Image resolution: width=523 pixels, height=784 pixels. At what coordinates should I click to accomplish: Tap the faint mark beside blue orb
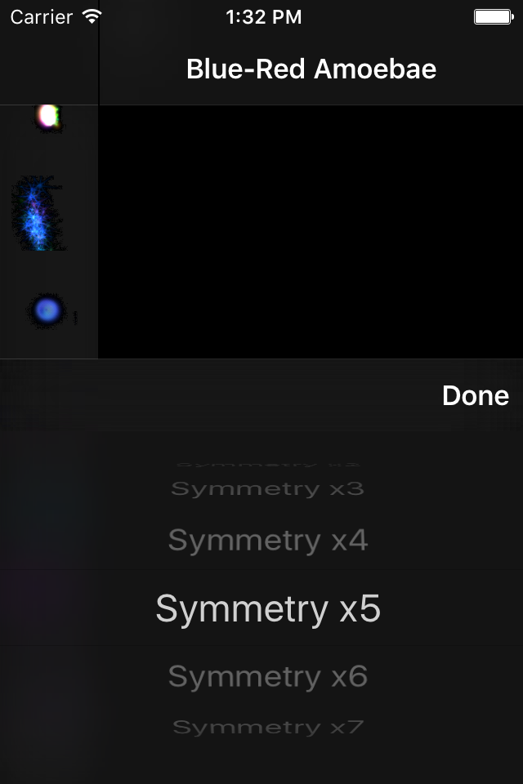[x=75, y=318]
